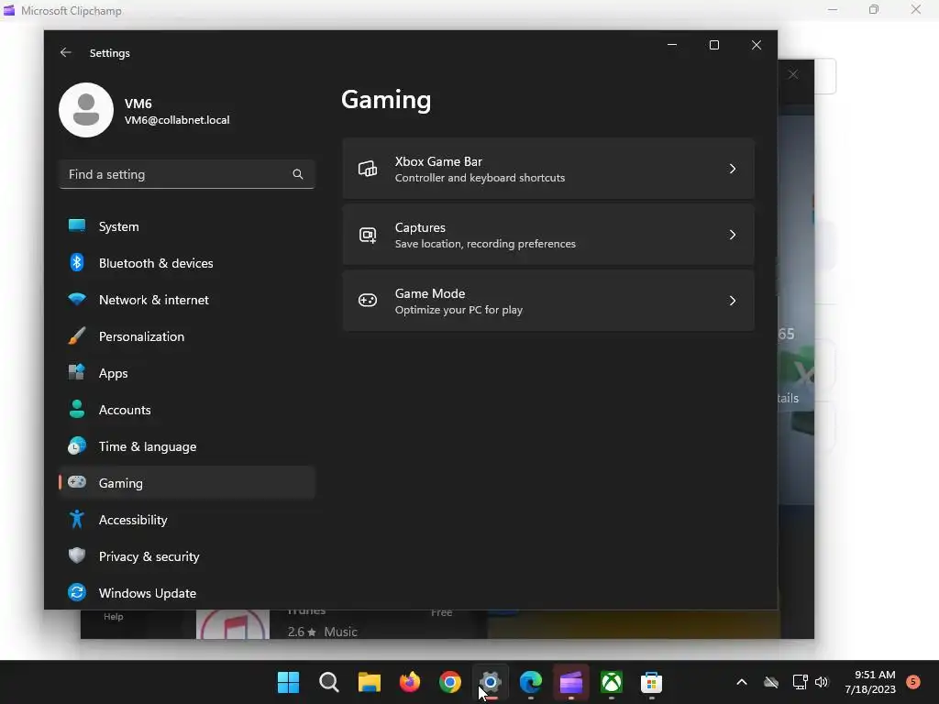The height and width of the screenshot is (704, 939).
Task: Click the Captures screen record icon
Action: click(x=368, y=235)
